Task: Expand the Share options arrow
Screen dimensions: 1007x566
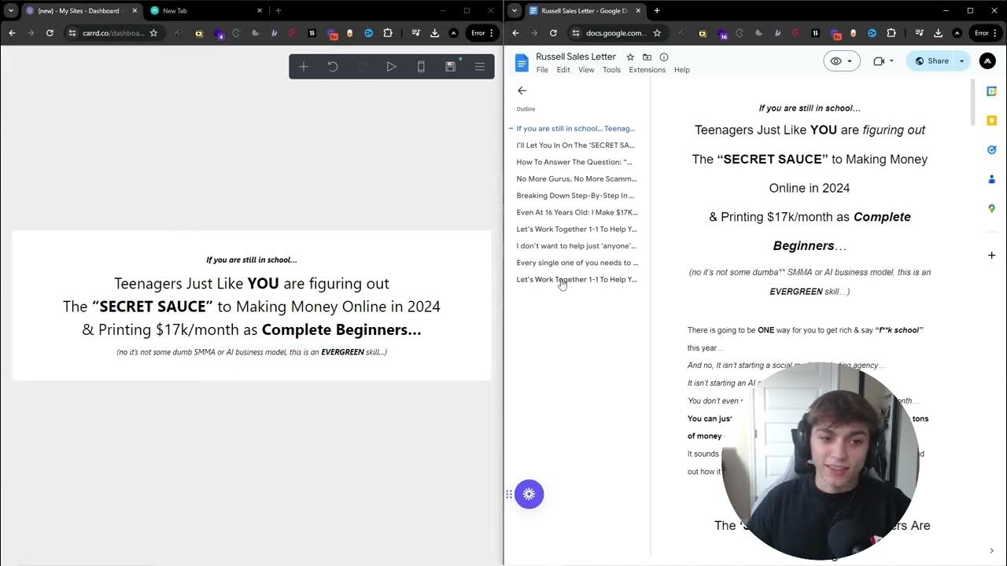Action: (x=961, y=61)
